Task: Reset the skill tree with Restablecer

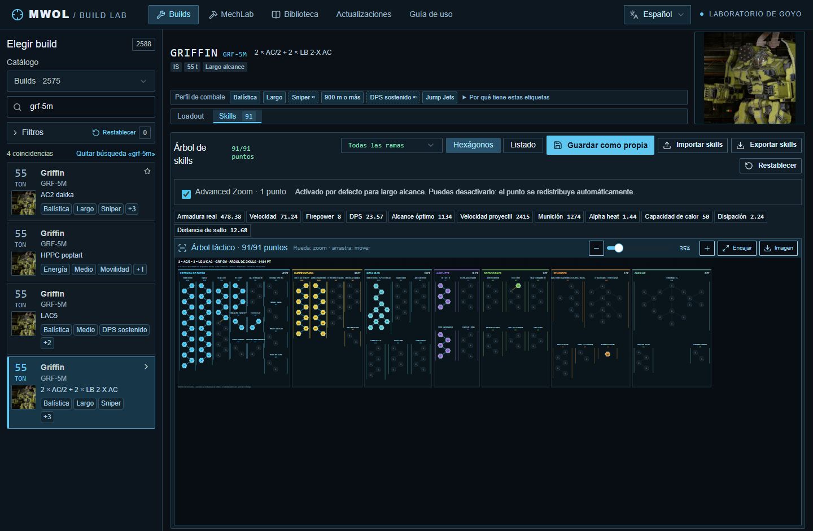Action: point(770,166)
